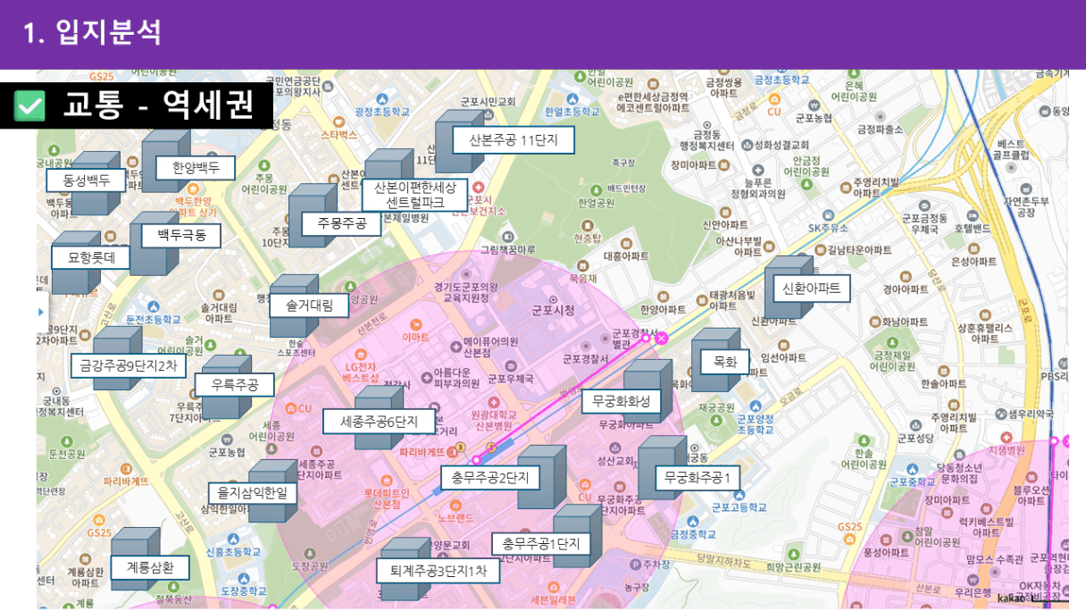Click the 늘푸른 정형외과의원 clinic icon

point(757,171)
